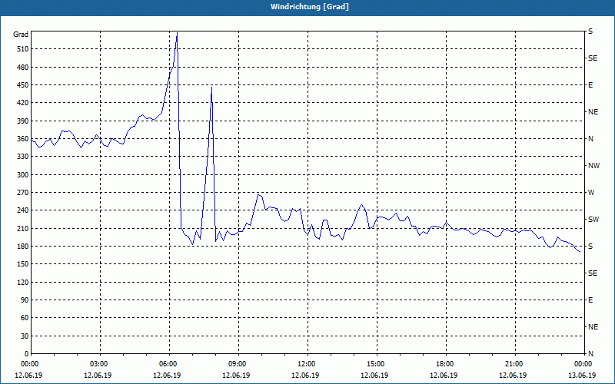This screenshot has width=615, height=384.
Task: Click the E compass label level with 450
Action: click(590, 85)
